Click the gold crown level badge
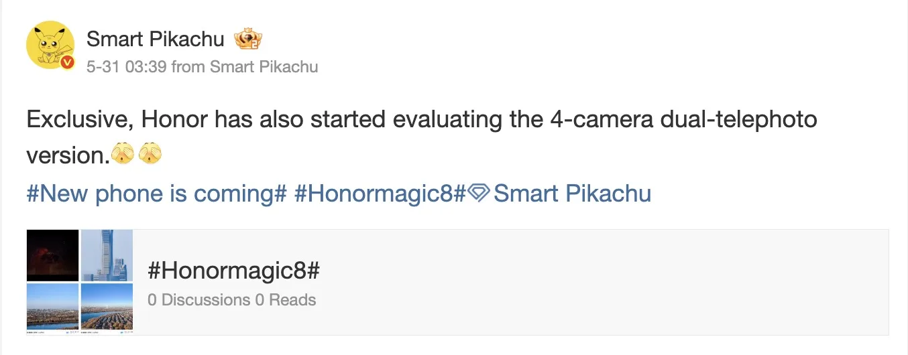This screenshot has width=908, height=355. click(247, 40)
